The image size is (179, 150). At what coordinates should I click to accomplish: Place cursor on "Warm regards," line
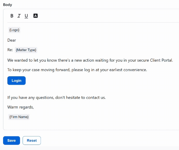pos(21,107)
